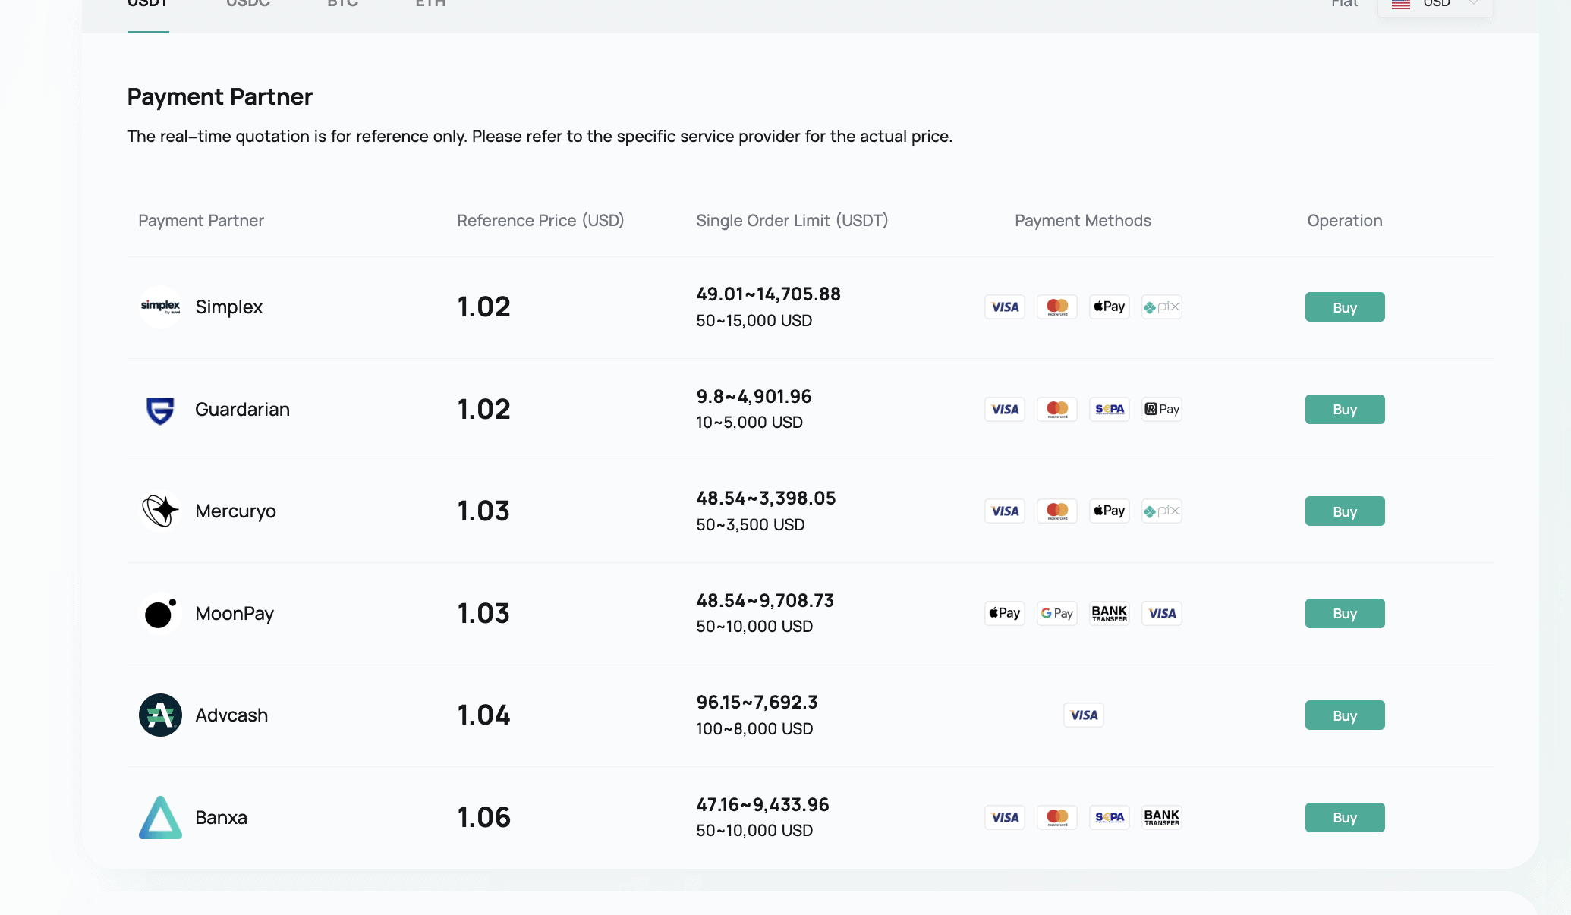This screenshot has height=915, width=1571.
Task: Click the Simplex logo icon
Action: 160,307
